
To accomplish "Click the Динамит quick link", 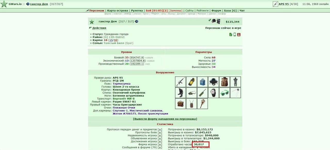I will pyautogui.click(x=181, y=14).
